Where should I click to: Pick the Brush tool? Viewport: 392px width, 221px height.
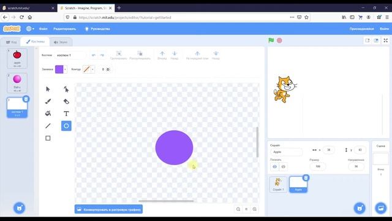(48, 101)
